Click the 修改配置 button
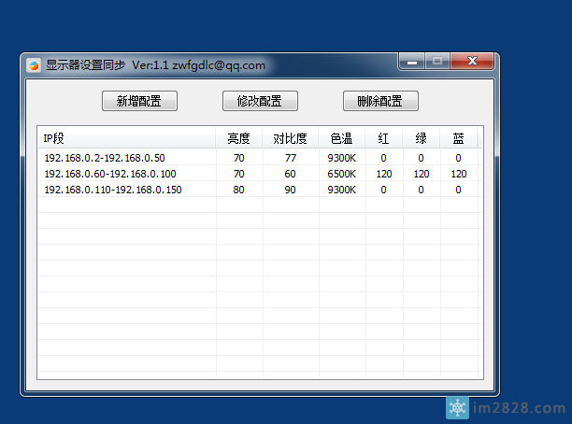Screen dimensions: 572x424 point(260,101)
